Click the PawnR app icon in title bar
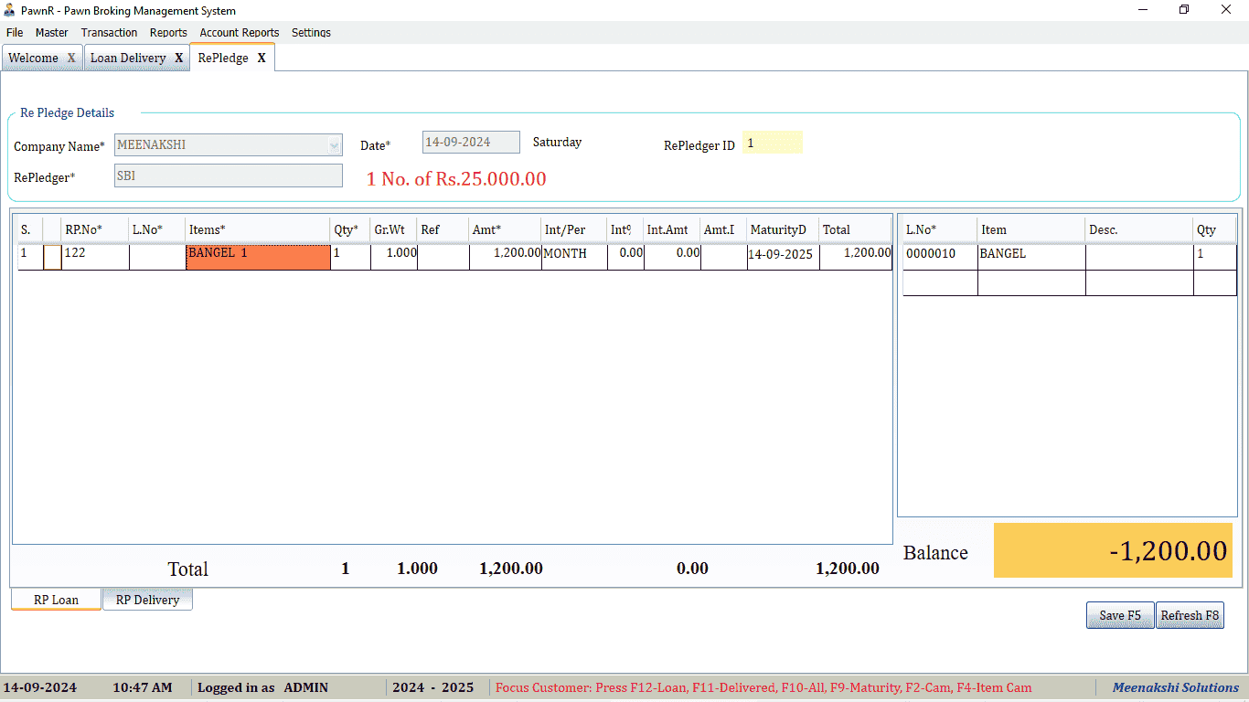The image size is (1249, 702). click(10, 10)
